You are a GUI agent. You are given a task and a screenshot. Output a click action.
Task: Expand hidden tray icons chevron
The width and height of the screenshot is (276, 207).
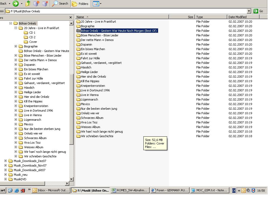(239, 191)
